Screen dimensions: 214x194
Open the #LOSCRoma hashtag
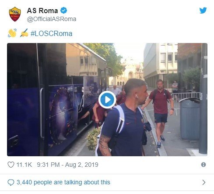click(51, 33)
